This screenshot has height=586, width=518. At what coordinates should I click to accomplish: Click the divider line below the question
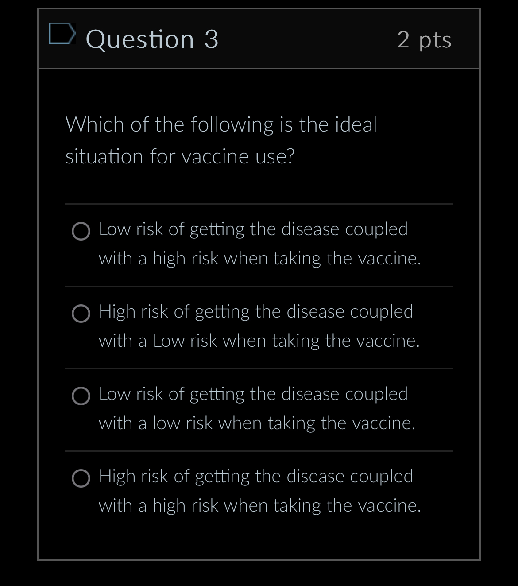click(x=259, y=204)
